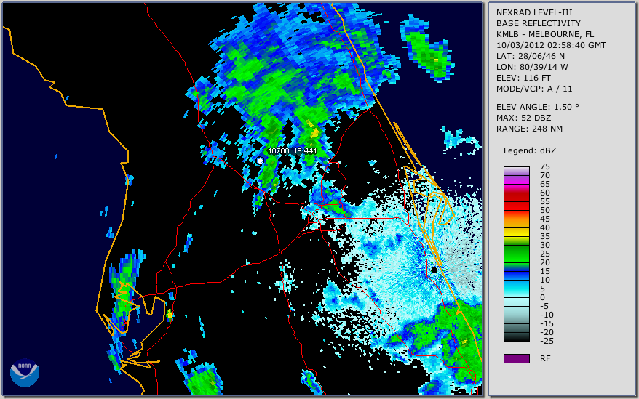The height and width of the screenshot is (399, 639).
Task: Click the 'RF' legend label
Action: click(x=545, y=359)
